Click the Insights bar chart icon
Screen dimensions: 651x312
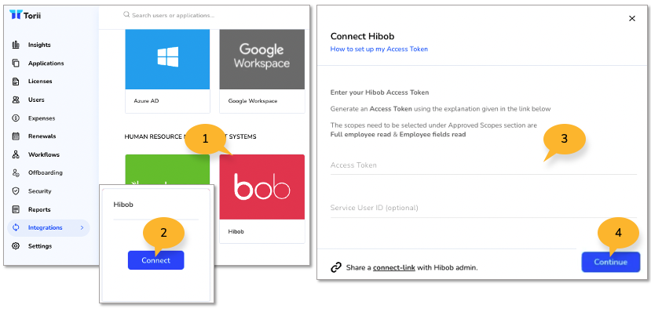click(16, 45)
